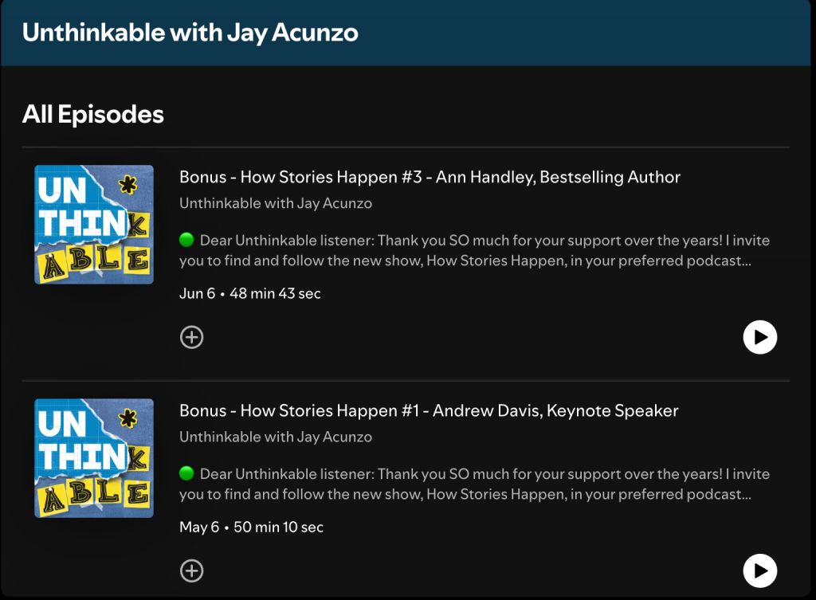Click the May 6 episode date
Viewport: 816px width, 600px height.
[x=199, y=527]
